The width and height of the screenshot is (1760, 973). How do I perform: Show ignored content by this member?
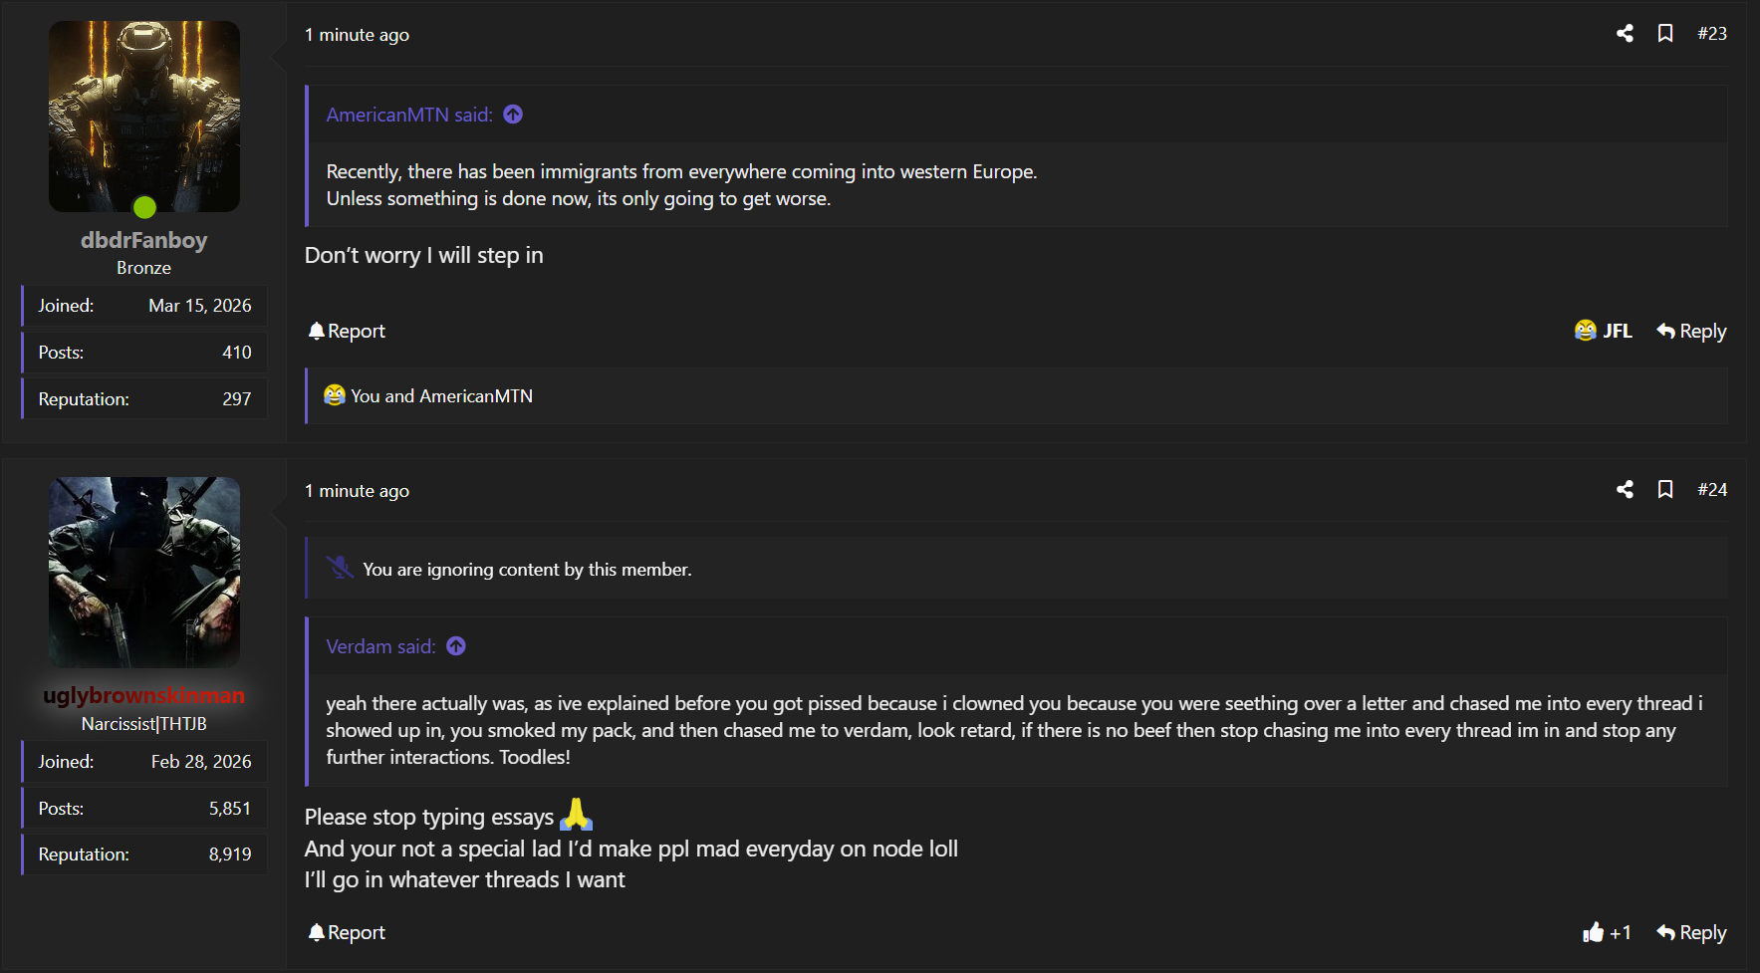click(x=527, y=570)
